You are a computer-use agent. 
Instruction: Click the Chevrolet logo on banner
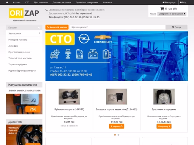[103, 39]
